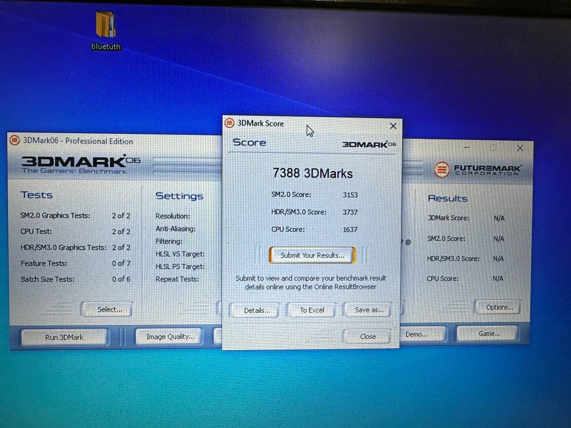
Task: Click Submit Your Results button
Action: coord(312,255)
